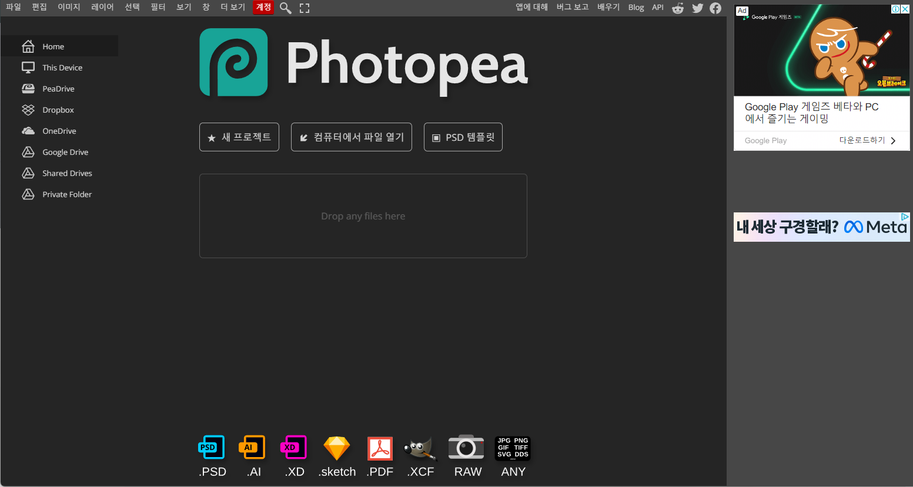Click the Shared Drives icon

[28, 173]
